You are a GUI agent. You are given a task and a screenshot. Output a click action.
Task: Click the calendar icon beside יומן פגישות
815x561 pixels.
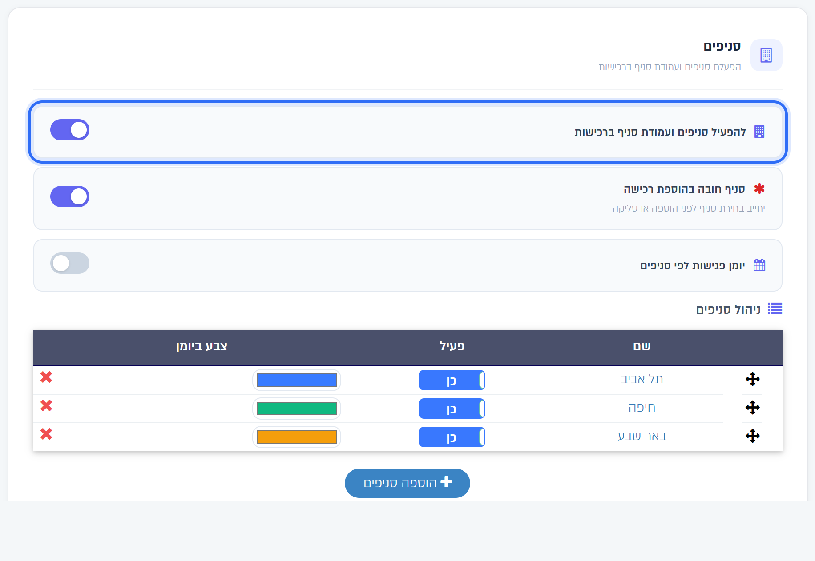point(759,265)
